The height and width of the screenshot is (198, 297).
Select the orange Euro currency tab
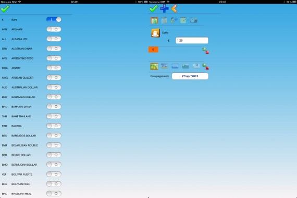point(153,49)
